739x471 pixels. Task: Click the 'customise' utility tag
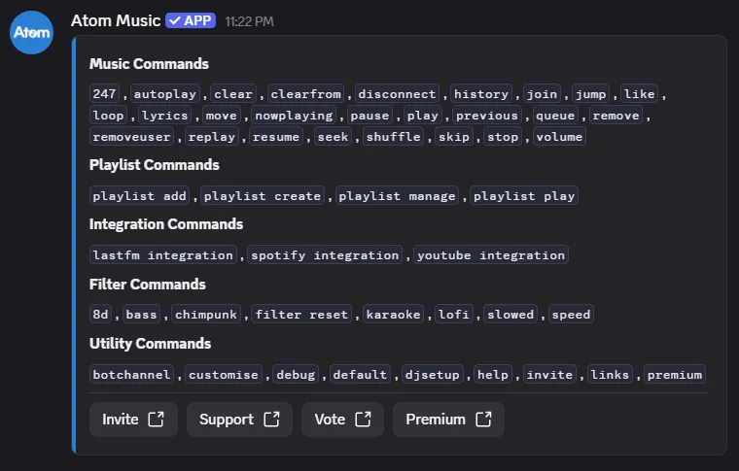[224, 375]
